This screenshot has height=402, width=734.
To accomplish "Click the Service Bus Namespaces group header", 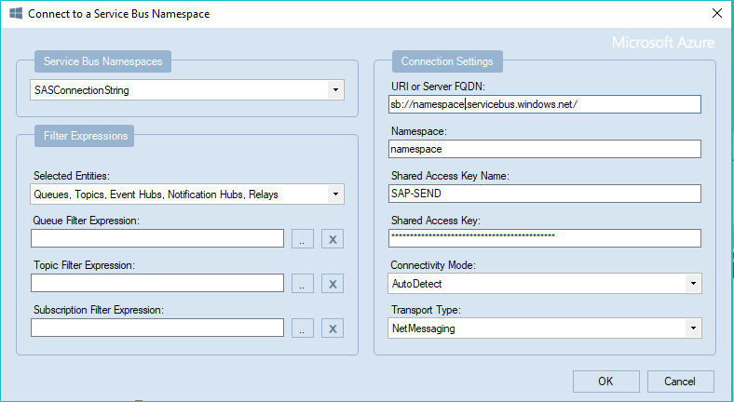I will pos(102,61).
